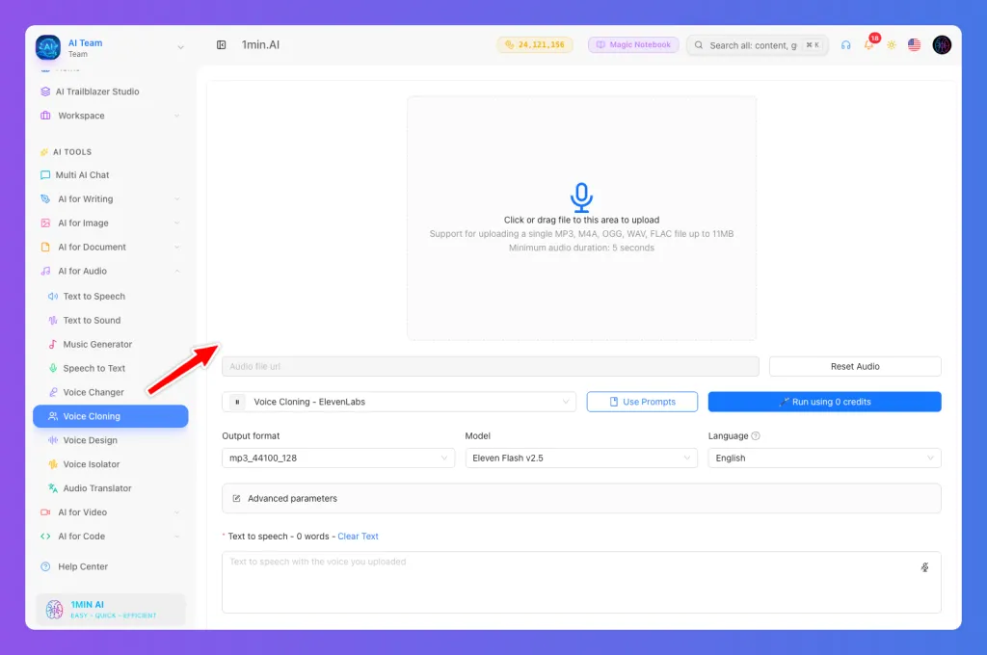Click the Music Generator note icon
Screen dimensions: 987x655
coord(53,344)
